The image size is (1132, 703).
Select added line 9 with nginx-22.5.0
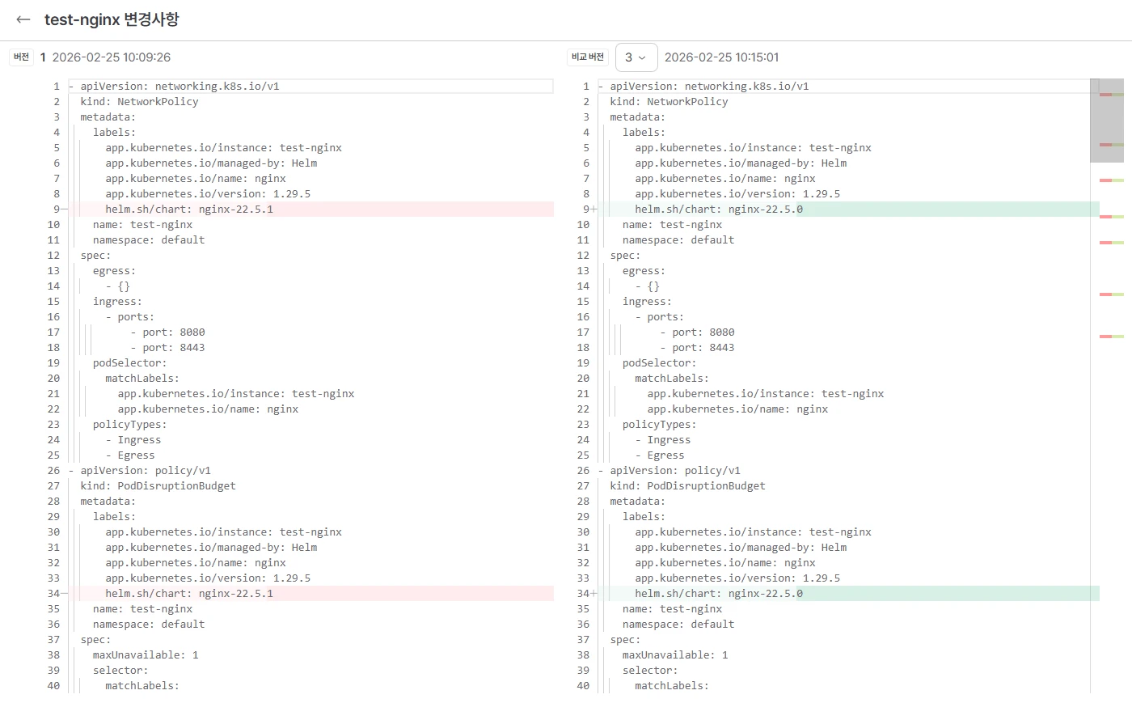[849, 210]
